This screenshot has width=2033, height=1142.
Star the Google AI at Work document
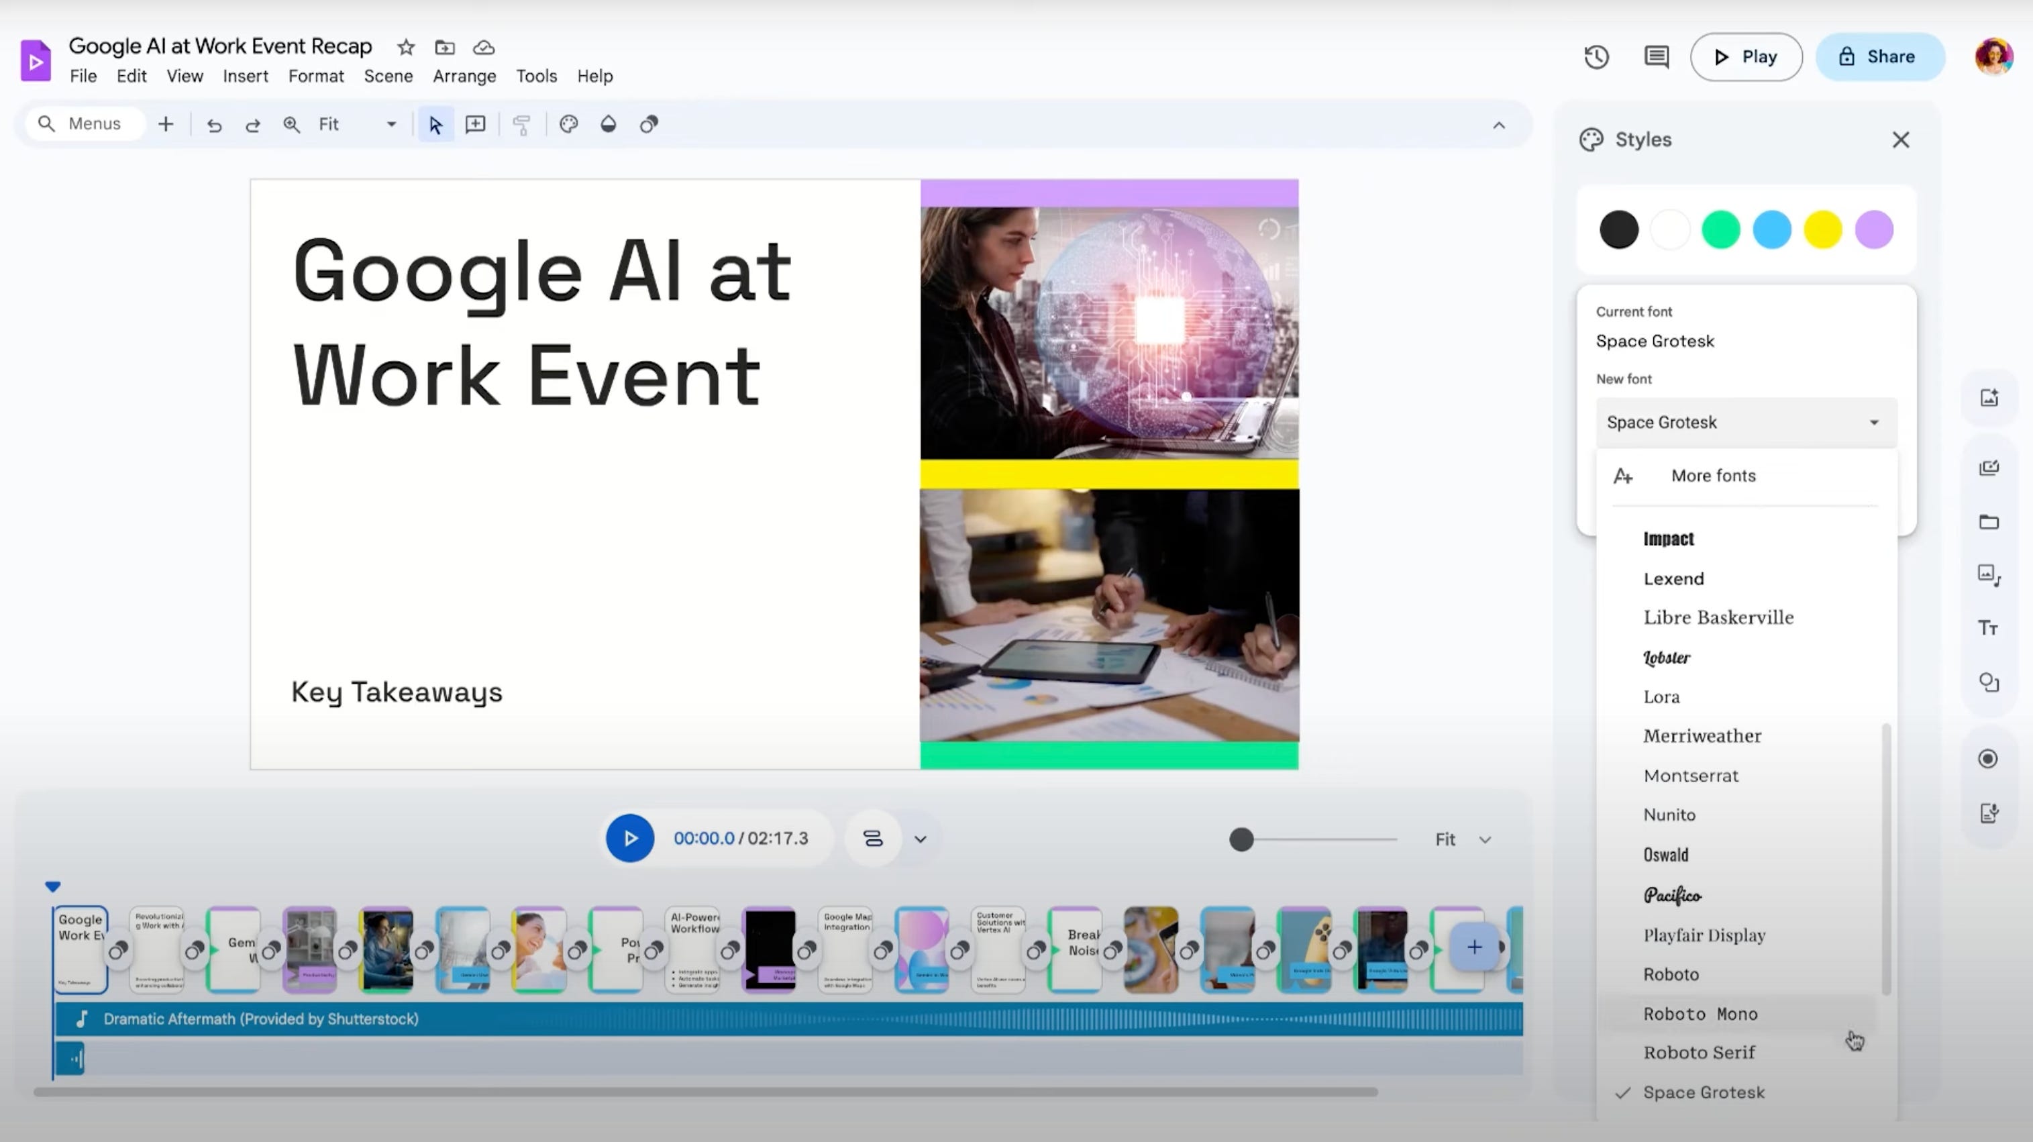(406, 48)
